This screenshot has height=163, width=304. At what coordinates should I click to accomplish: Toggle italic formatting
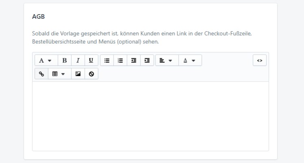pos(78,61)
